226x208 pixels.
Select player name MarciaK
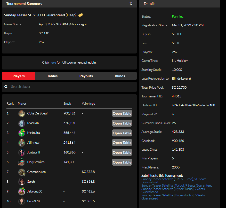click(33, 123)
